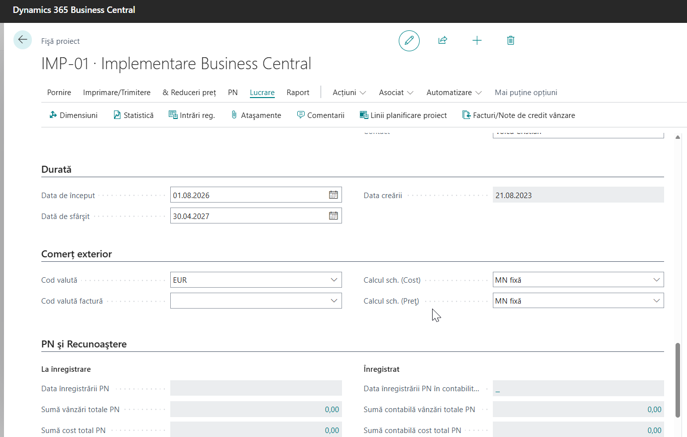This screenshot has height=437, width=687.
Task: Open the Calcul sch. (Cost) dropdown
Action: [656, 280]
